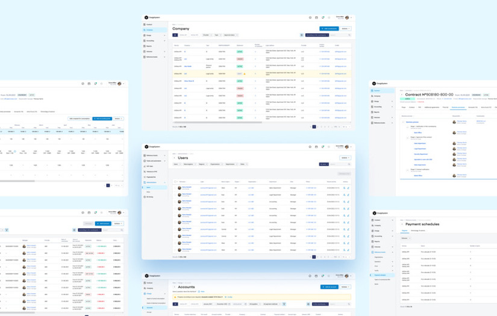
Task: Open notifications icon in the Users window header
Action: tap(323, 147)
